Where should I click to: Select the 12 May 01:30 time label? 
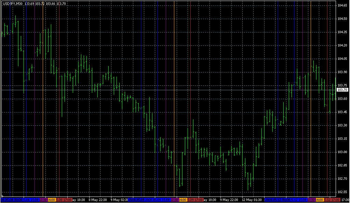pos(251,200)
